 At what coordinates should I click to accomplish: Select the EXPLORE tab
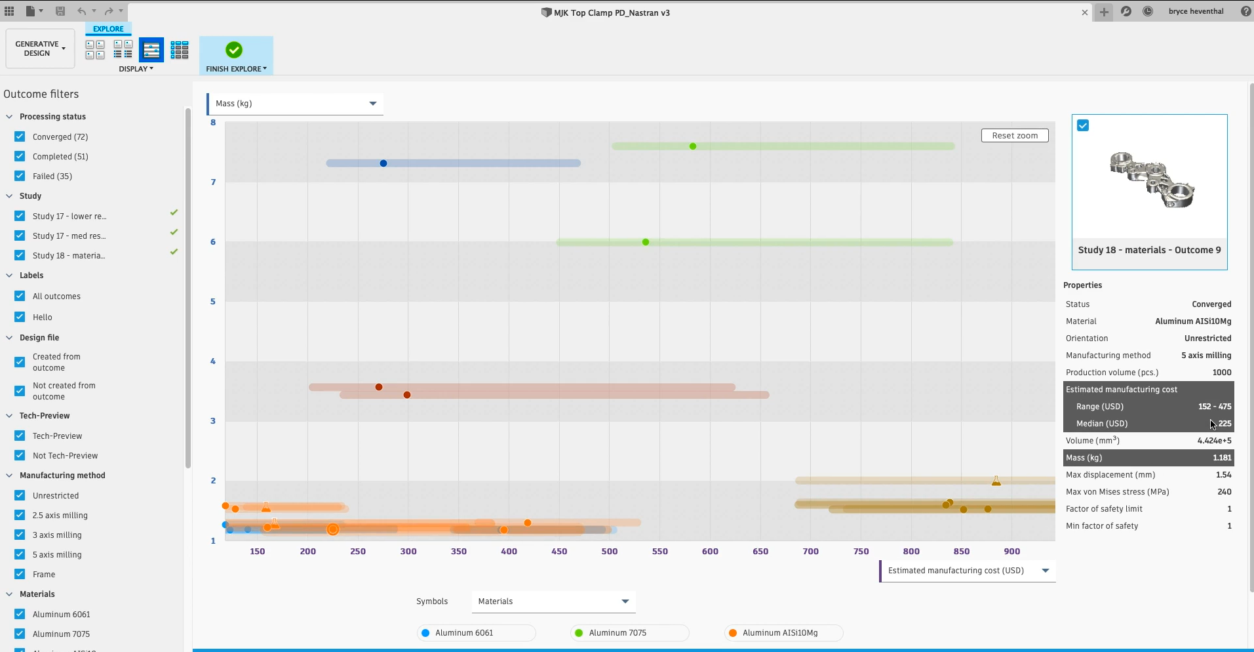pos(108,29)
